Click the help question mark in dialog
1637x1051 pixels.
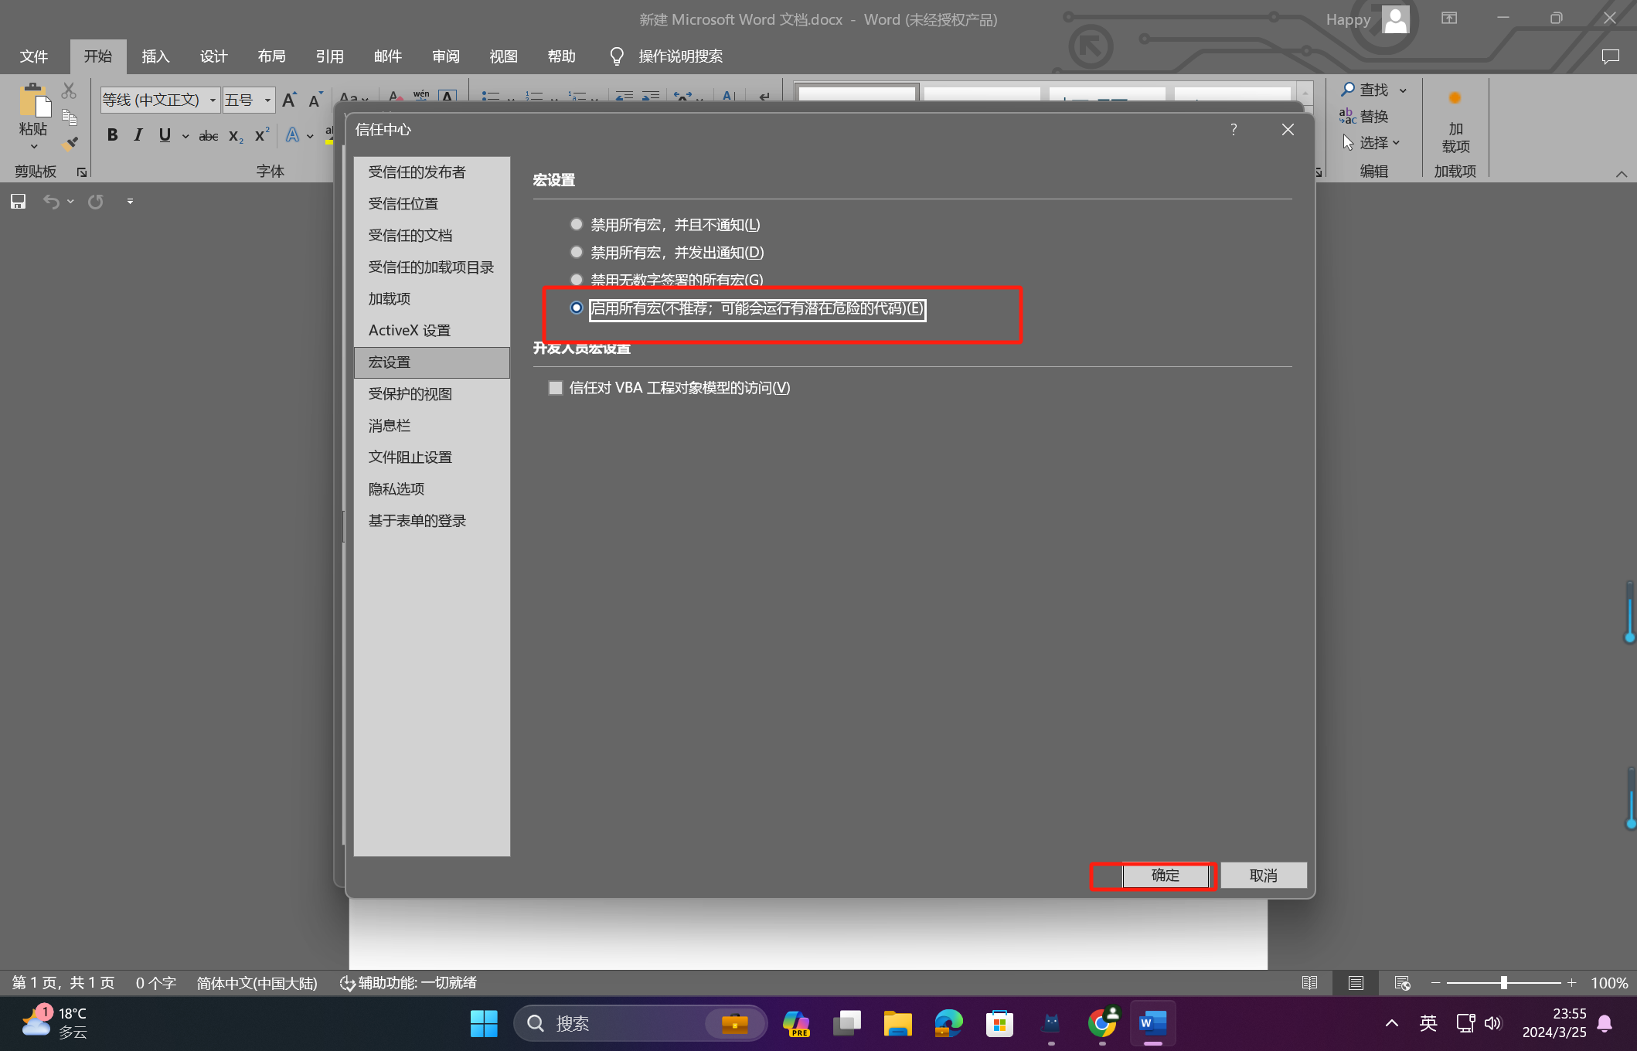[x=1234, y=130]
